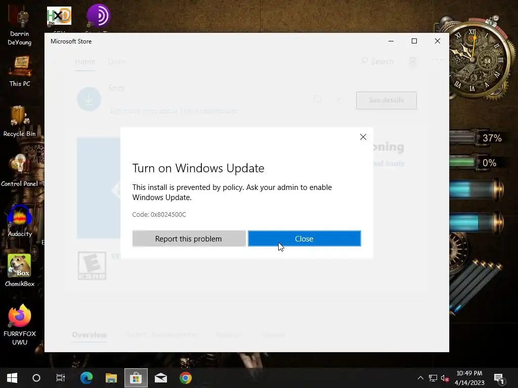This screenshot has height=388, width=518.
Task: Open This PC desktop icon
Action: point(20,71)
